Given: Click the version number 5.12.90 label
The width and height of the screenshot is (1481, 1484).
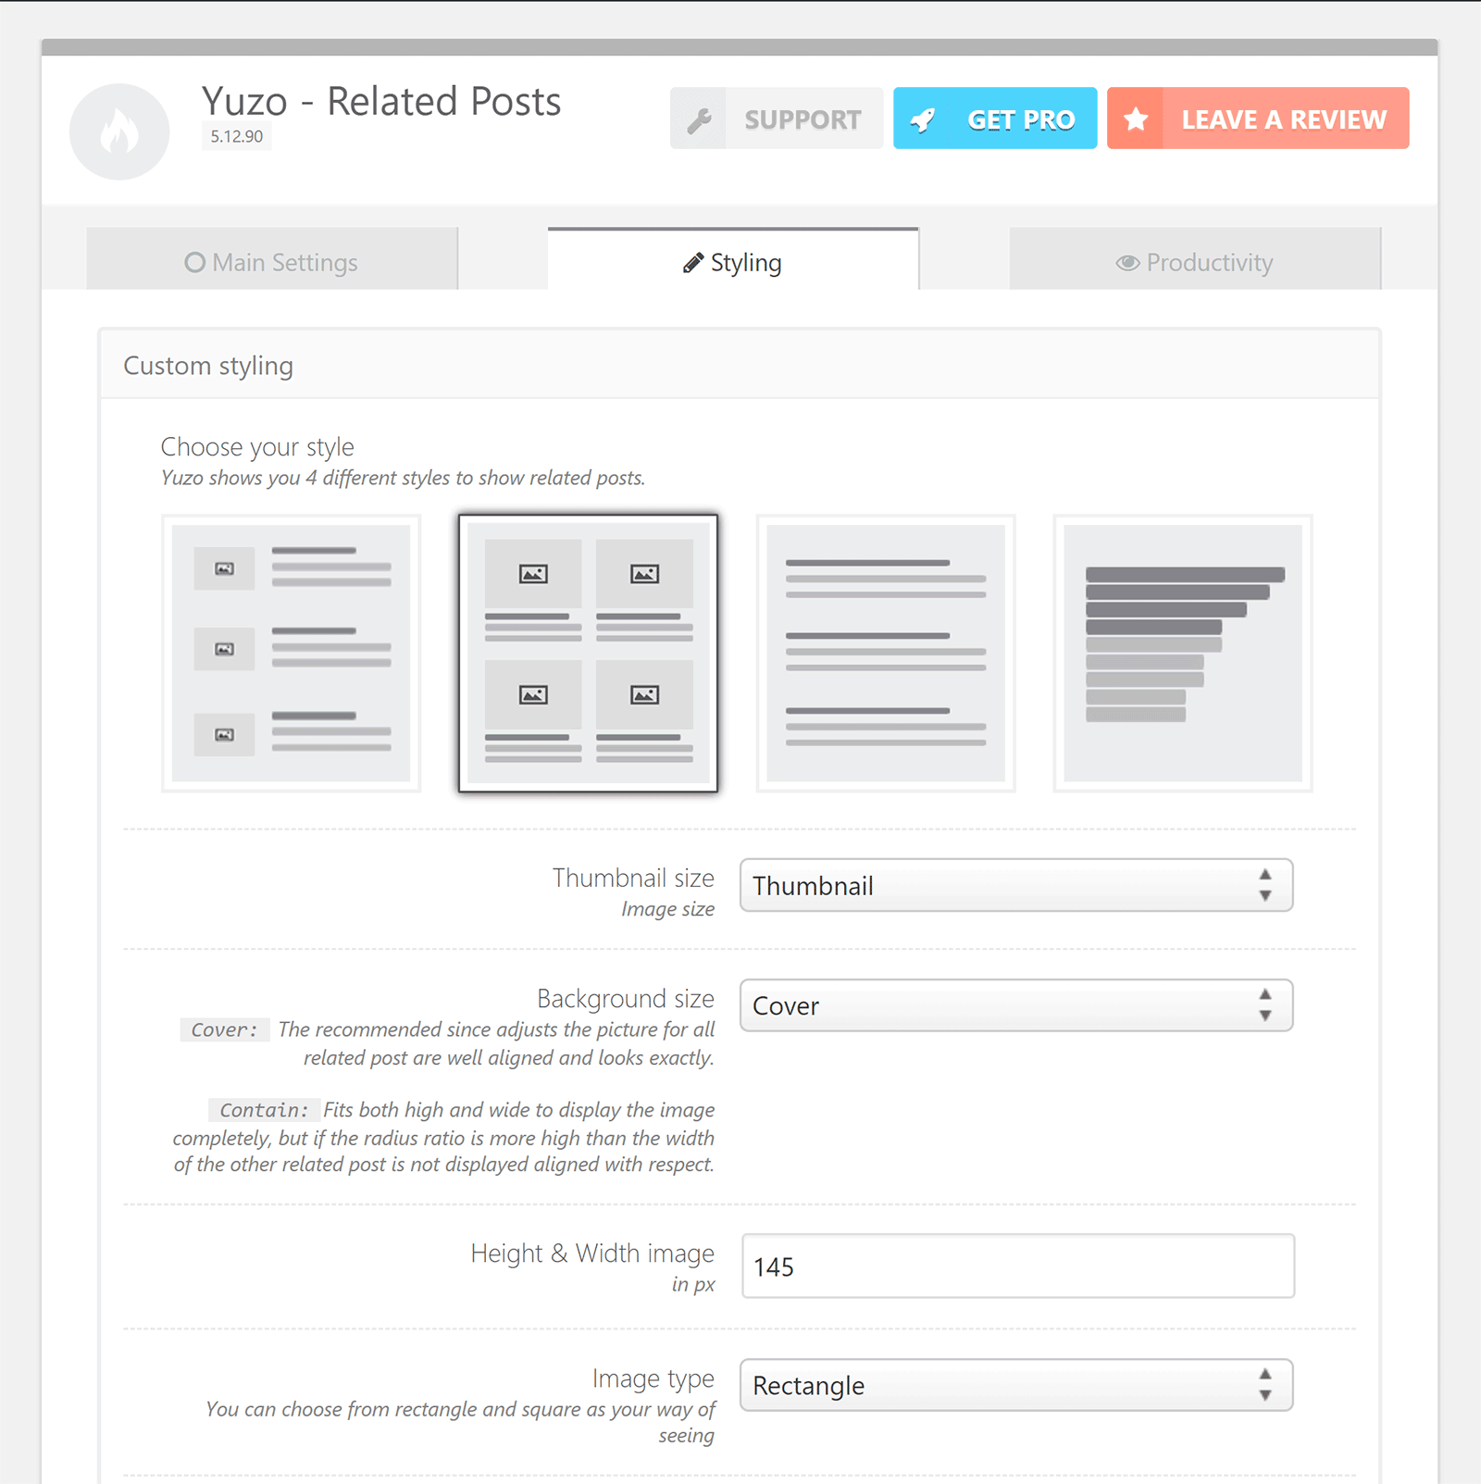Looking at the screenshot, I should [x=237, y=136].
